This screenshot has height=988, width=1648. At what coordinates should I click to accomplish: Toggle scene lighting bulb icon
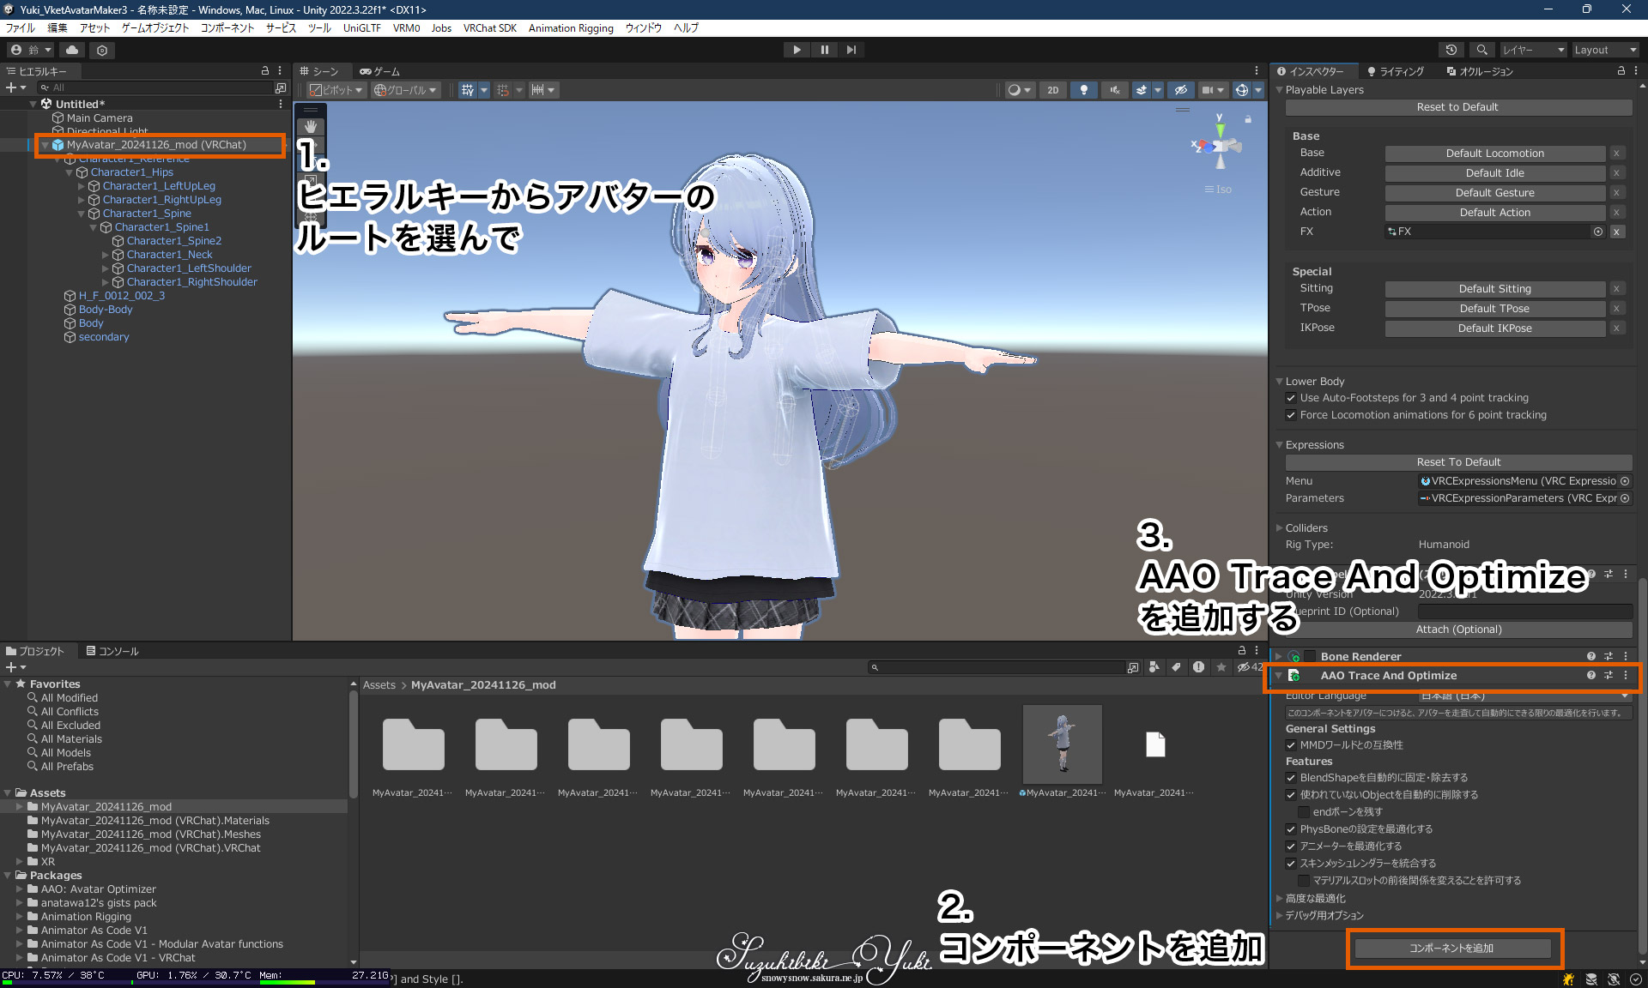pyautogui.click(x=1083, y=90)
